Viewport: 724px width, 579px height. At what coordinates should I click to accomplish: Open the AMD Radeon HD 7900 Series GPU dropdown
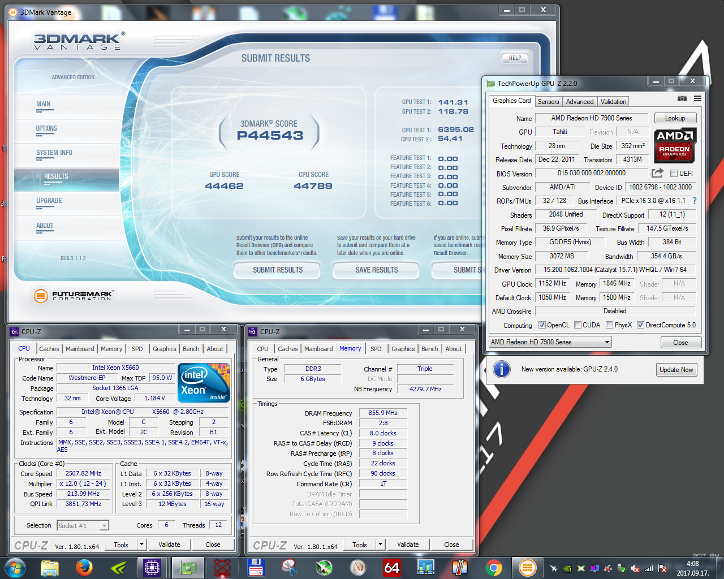550,342
